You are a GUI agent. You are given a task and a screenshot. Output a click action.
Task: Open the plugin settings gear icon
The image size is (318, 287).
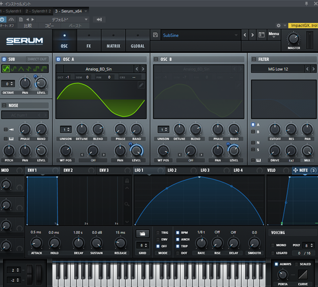[278, 26]
